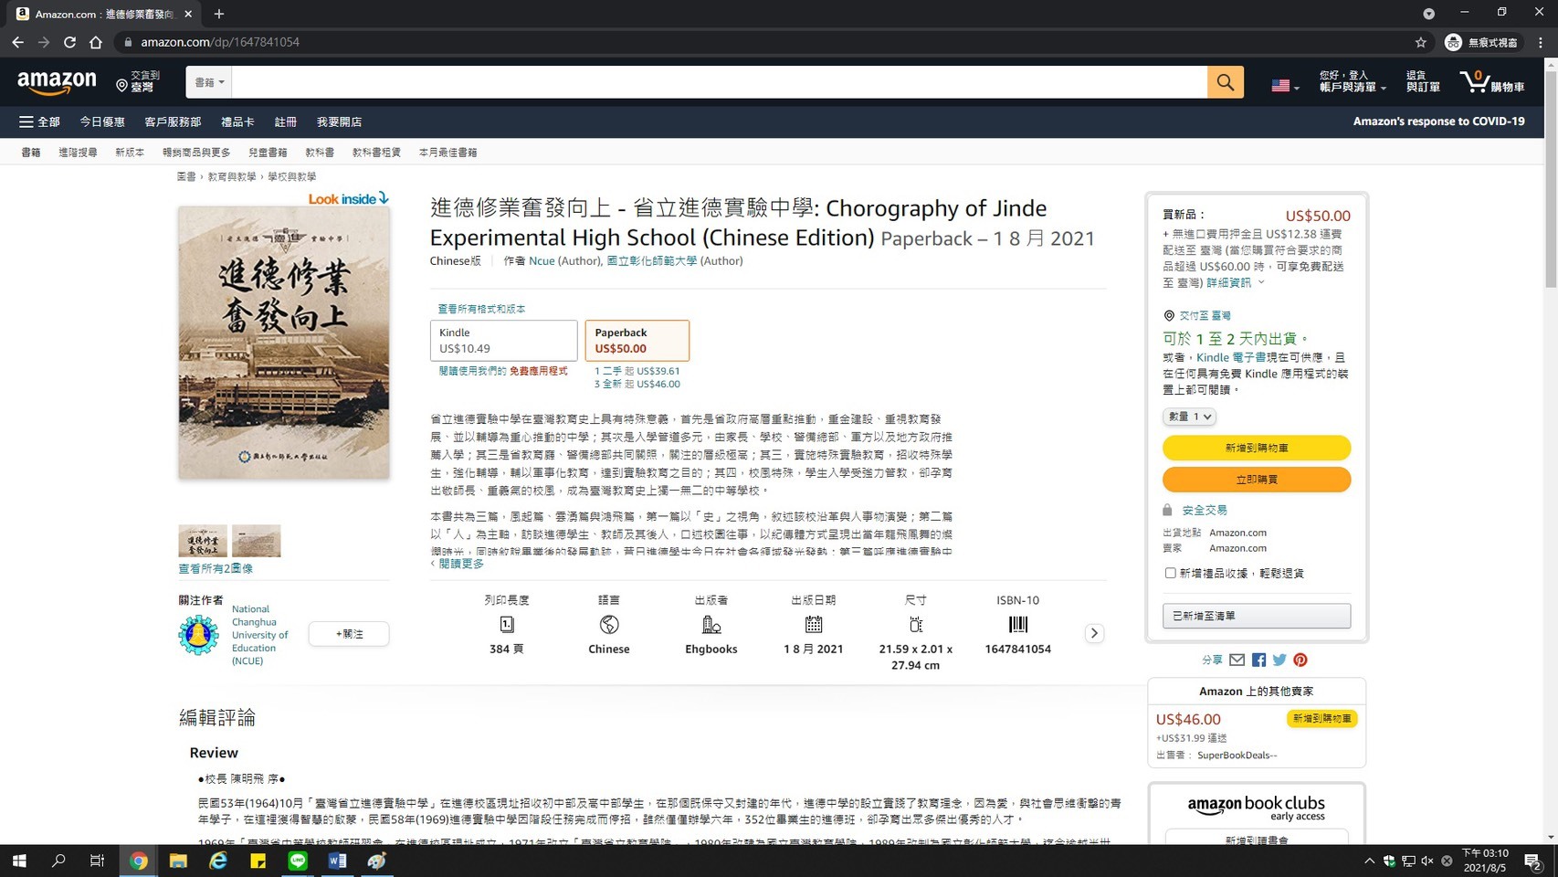Click the NCUE author logo
1558x877 pixels.
click(x=198, y=635)
